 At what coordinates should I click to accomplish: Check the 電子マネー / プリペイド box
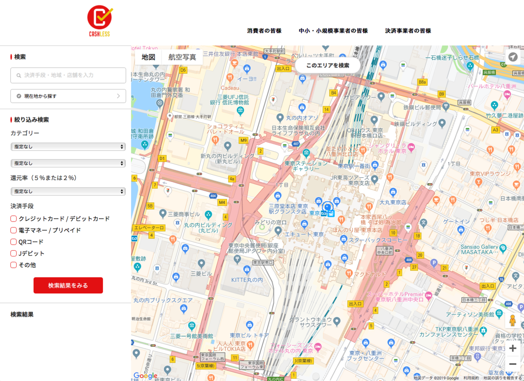[14, 230]
